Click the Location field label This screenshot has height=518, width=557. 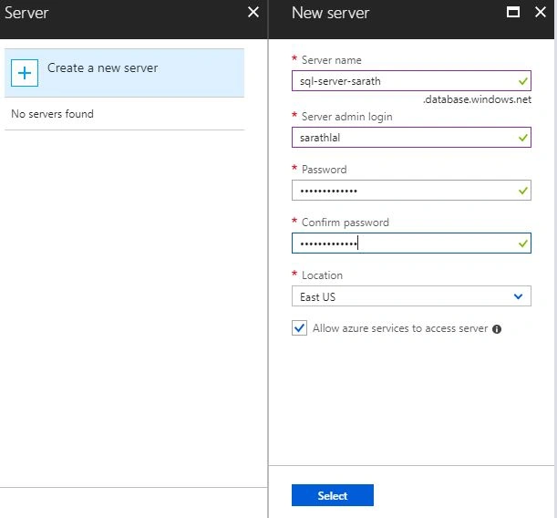pyautogui.click(x=322, y=275)
